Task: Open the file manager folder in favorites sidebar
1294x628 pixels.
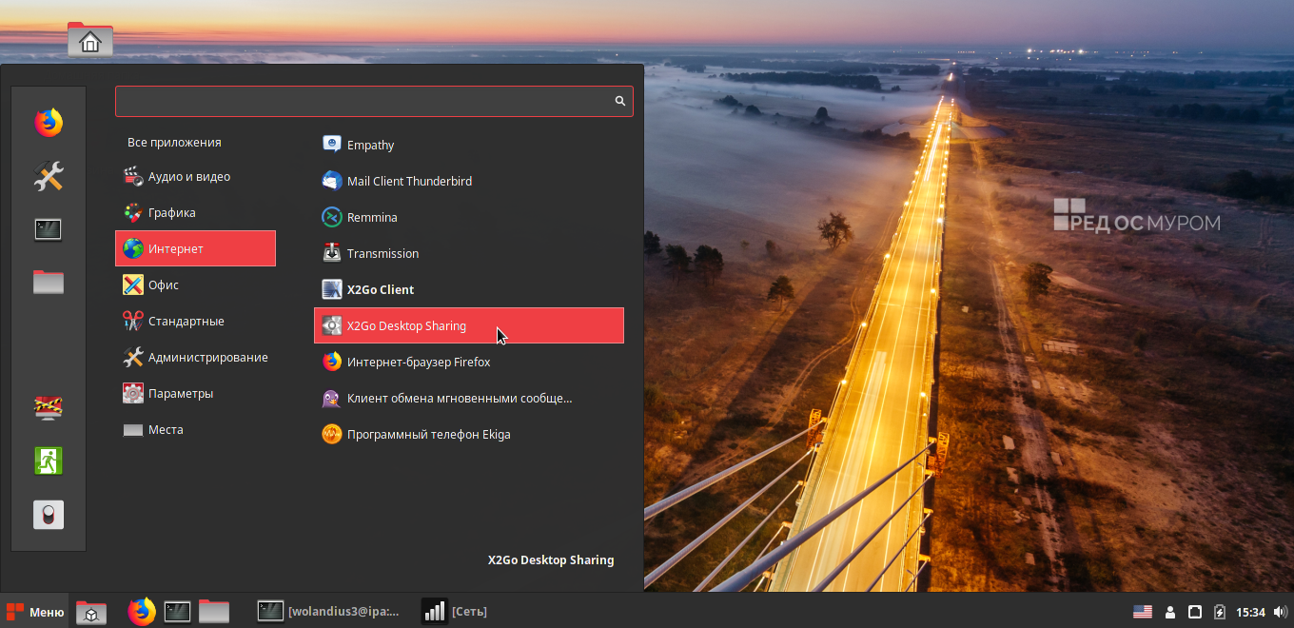Action: [49, 283]
